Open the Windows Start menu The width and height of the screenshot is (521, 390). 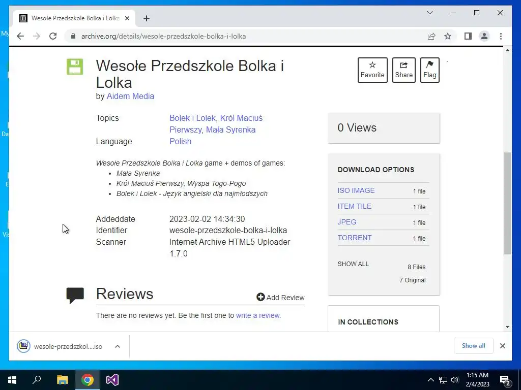(x=12, y=380)
